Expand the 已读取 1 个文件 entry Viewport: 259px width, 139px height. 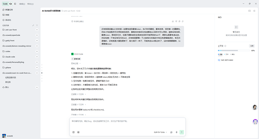pos(78,94)
